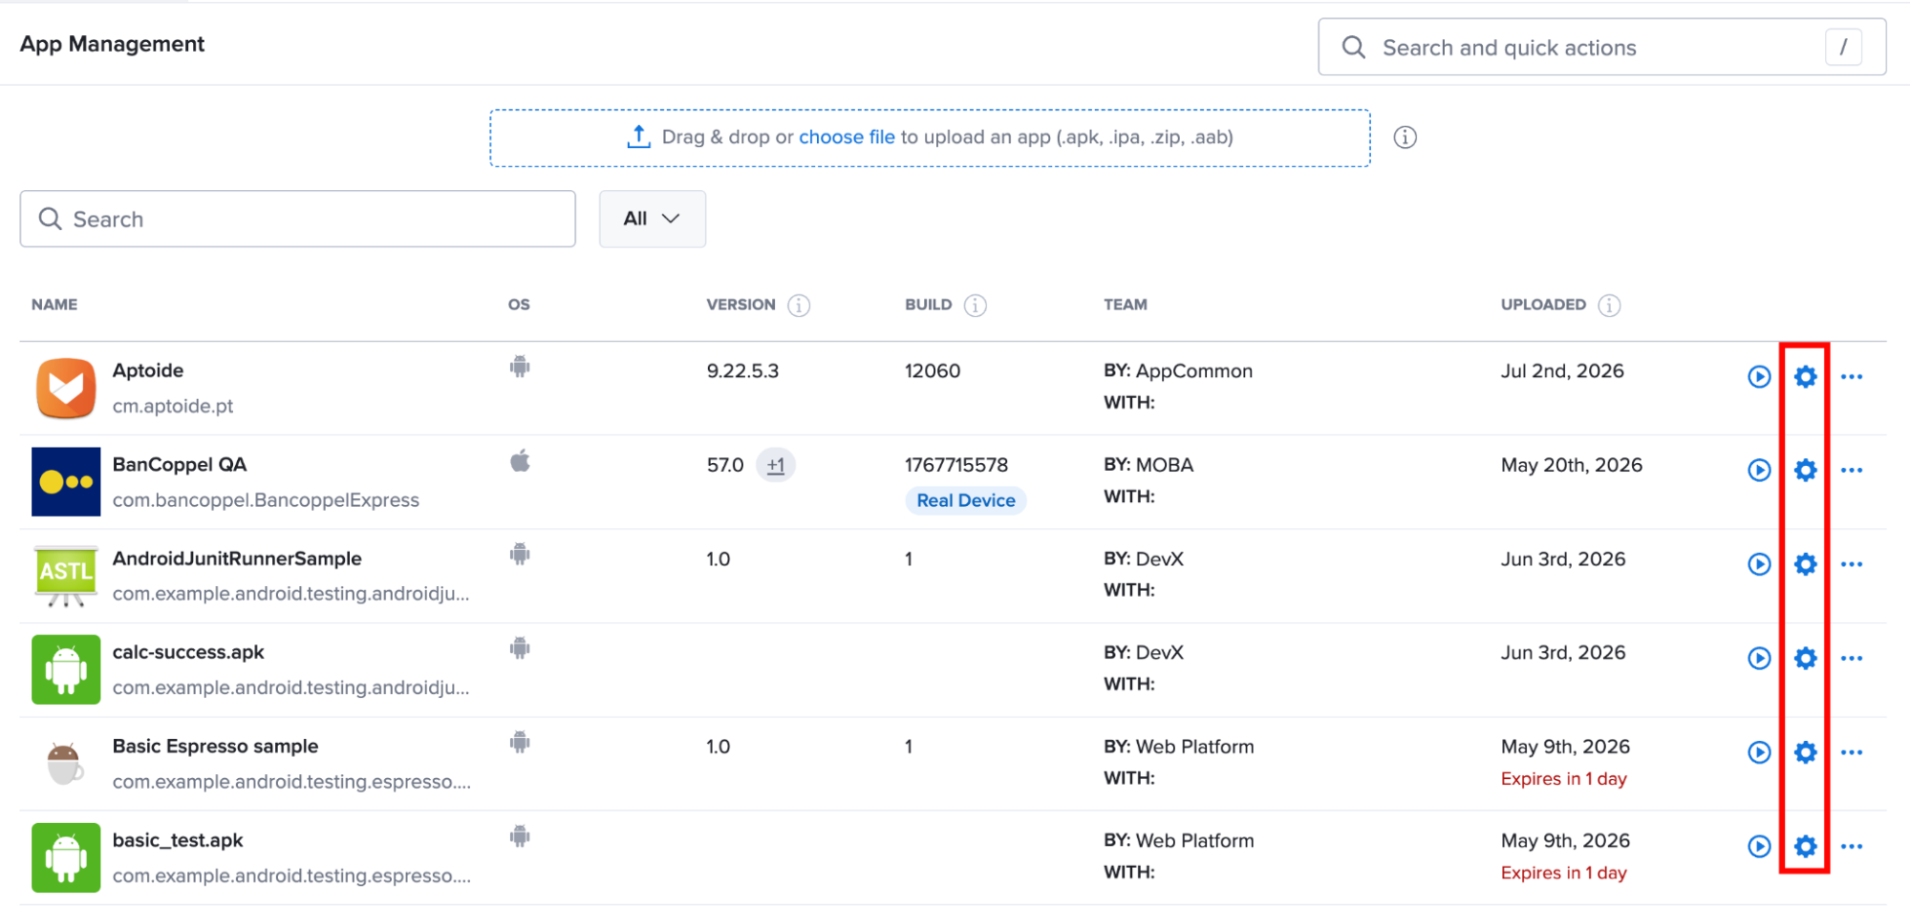This screenshot has height=906, width=1910.
Task: Open the basic_test.apk app name
Action: coord(178,840)
